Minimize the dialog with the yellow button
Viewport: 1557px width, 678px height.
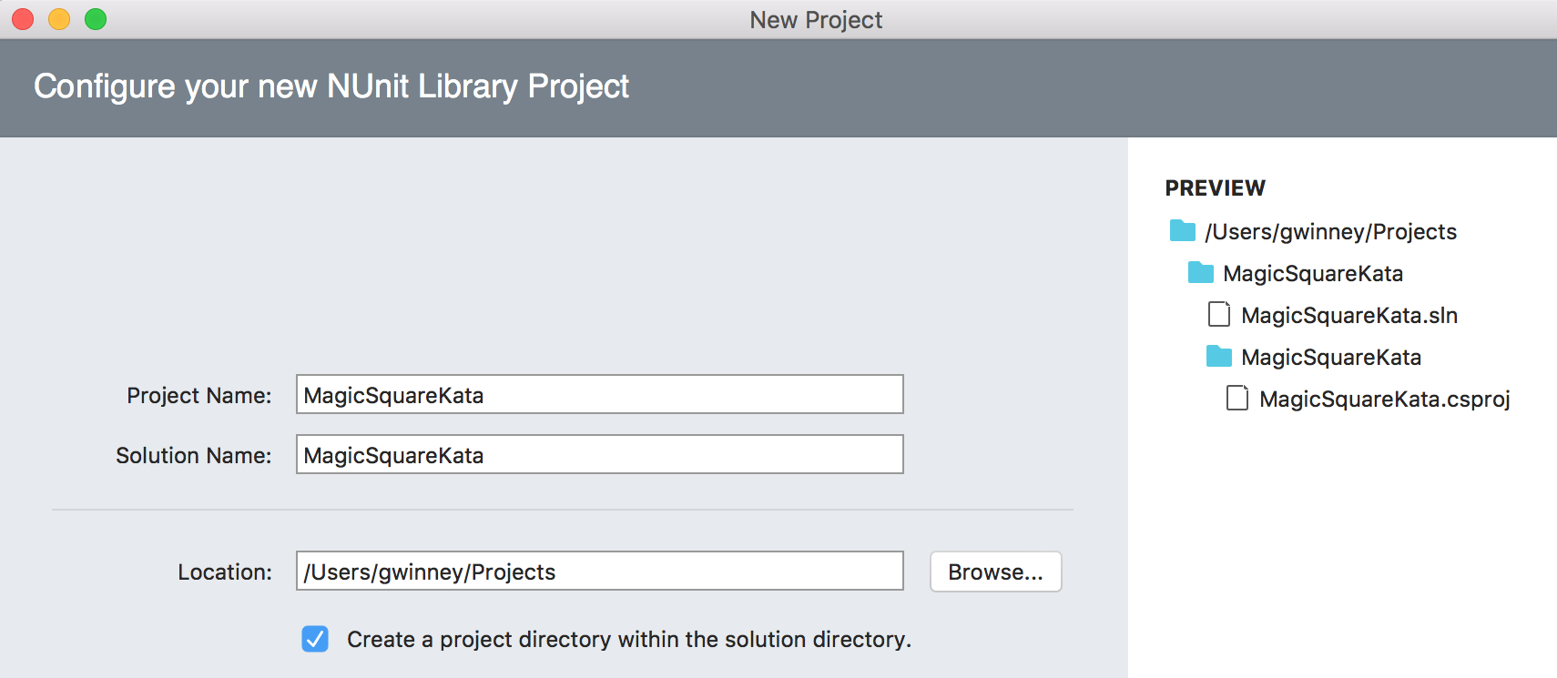[59, 19]
